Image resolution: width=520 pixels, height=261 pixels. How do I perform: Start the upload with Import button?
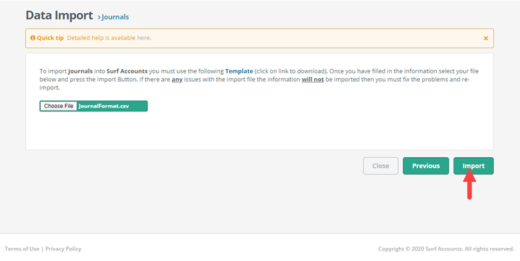pos(474,166)
